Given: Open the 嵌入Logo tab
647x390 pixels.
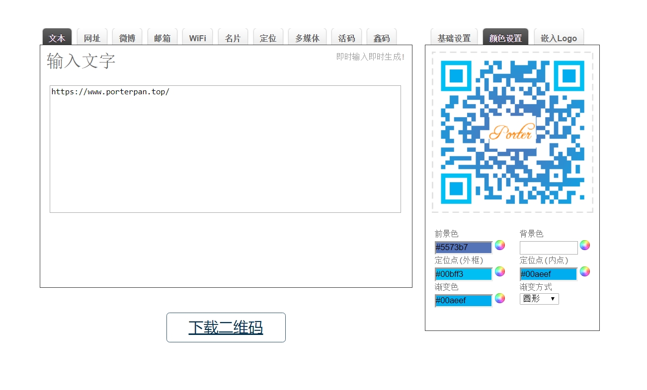Looking at the screenshot, I should (559, 38).
